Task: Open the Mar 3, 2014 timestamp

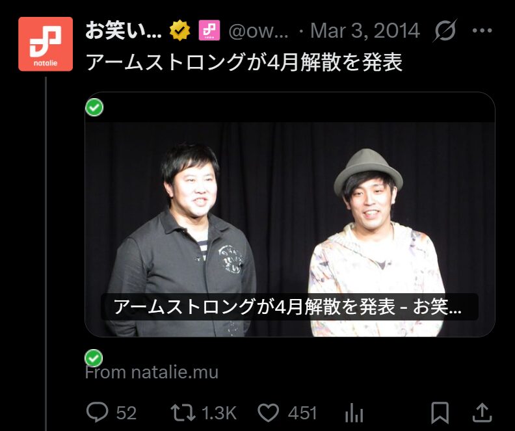Action: tap(365, 31)
